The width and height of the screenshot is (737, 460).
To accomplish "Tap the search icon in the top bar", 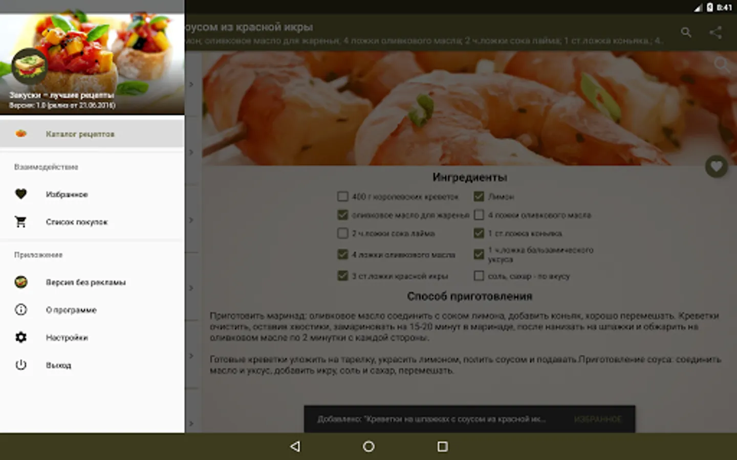I will click(x=686, y=33).
